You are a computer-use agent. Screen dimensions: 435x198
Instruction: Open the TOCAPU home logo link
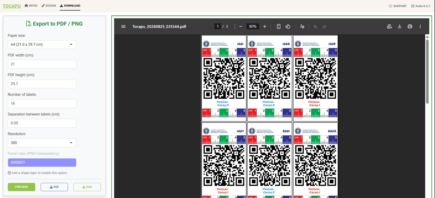[x=12, y=6]
